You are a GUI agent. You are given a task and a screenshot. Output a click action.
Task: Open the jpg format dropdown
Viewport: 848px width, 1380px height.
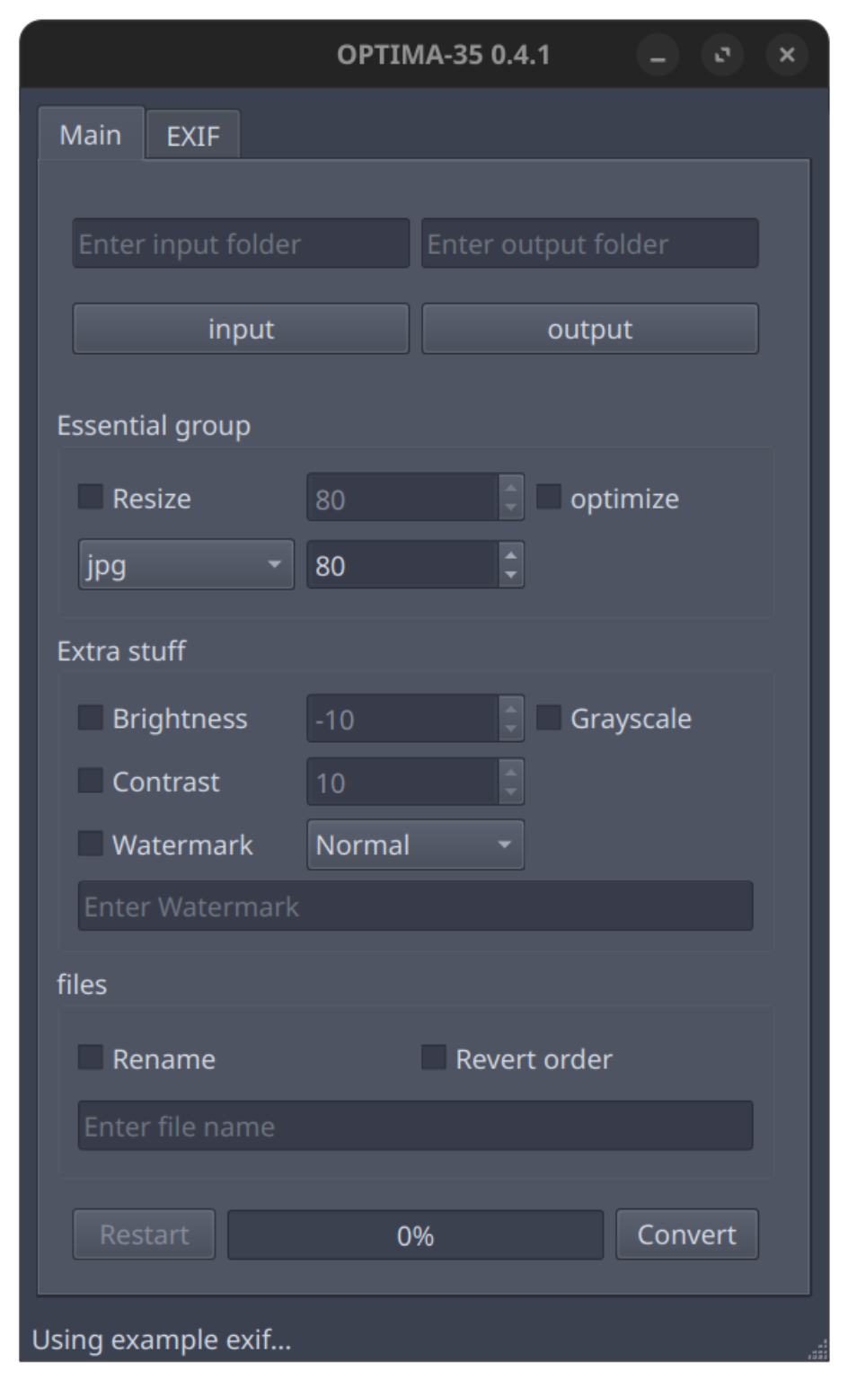pos(186,564)
